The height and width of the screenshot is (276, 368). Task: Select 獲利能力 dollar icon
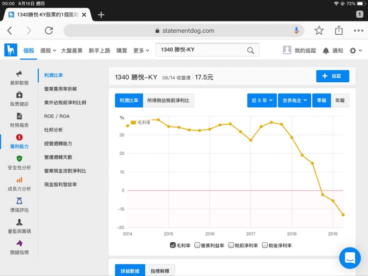[19, 137]
